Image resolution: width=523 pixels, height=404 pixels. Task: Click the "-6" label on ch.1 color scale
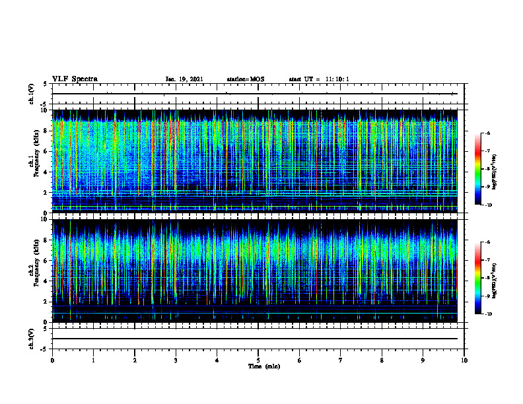coord(487,133)
